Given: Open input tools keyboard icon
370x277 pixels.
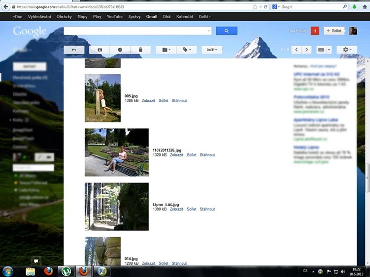Looking at the screenshot, I should point(321,50).
